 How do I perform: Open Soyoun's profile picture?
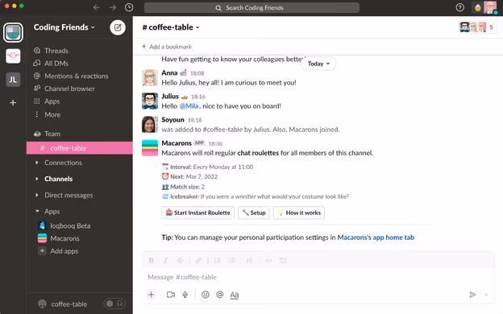(x=150, y=124)
